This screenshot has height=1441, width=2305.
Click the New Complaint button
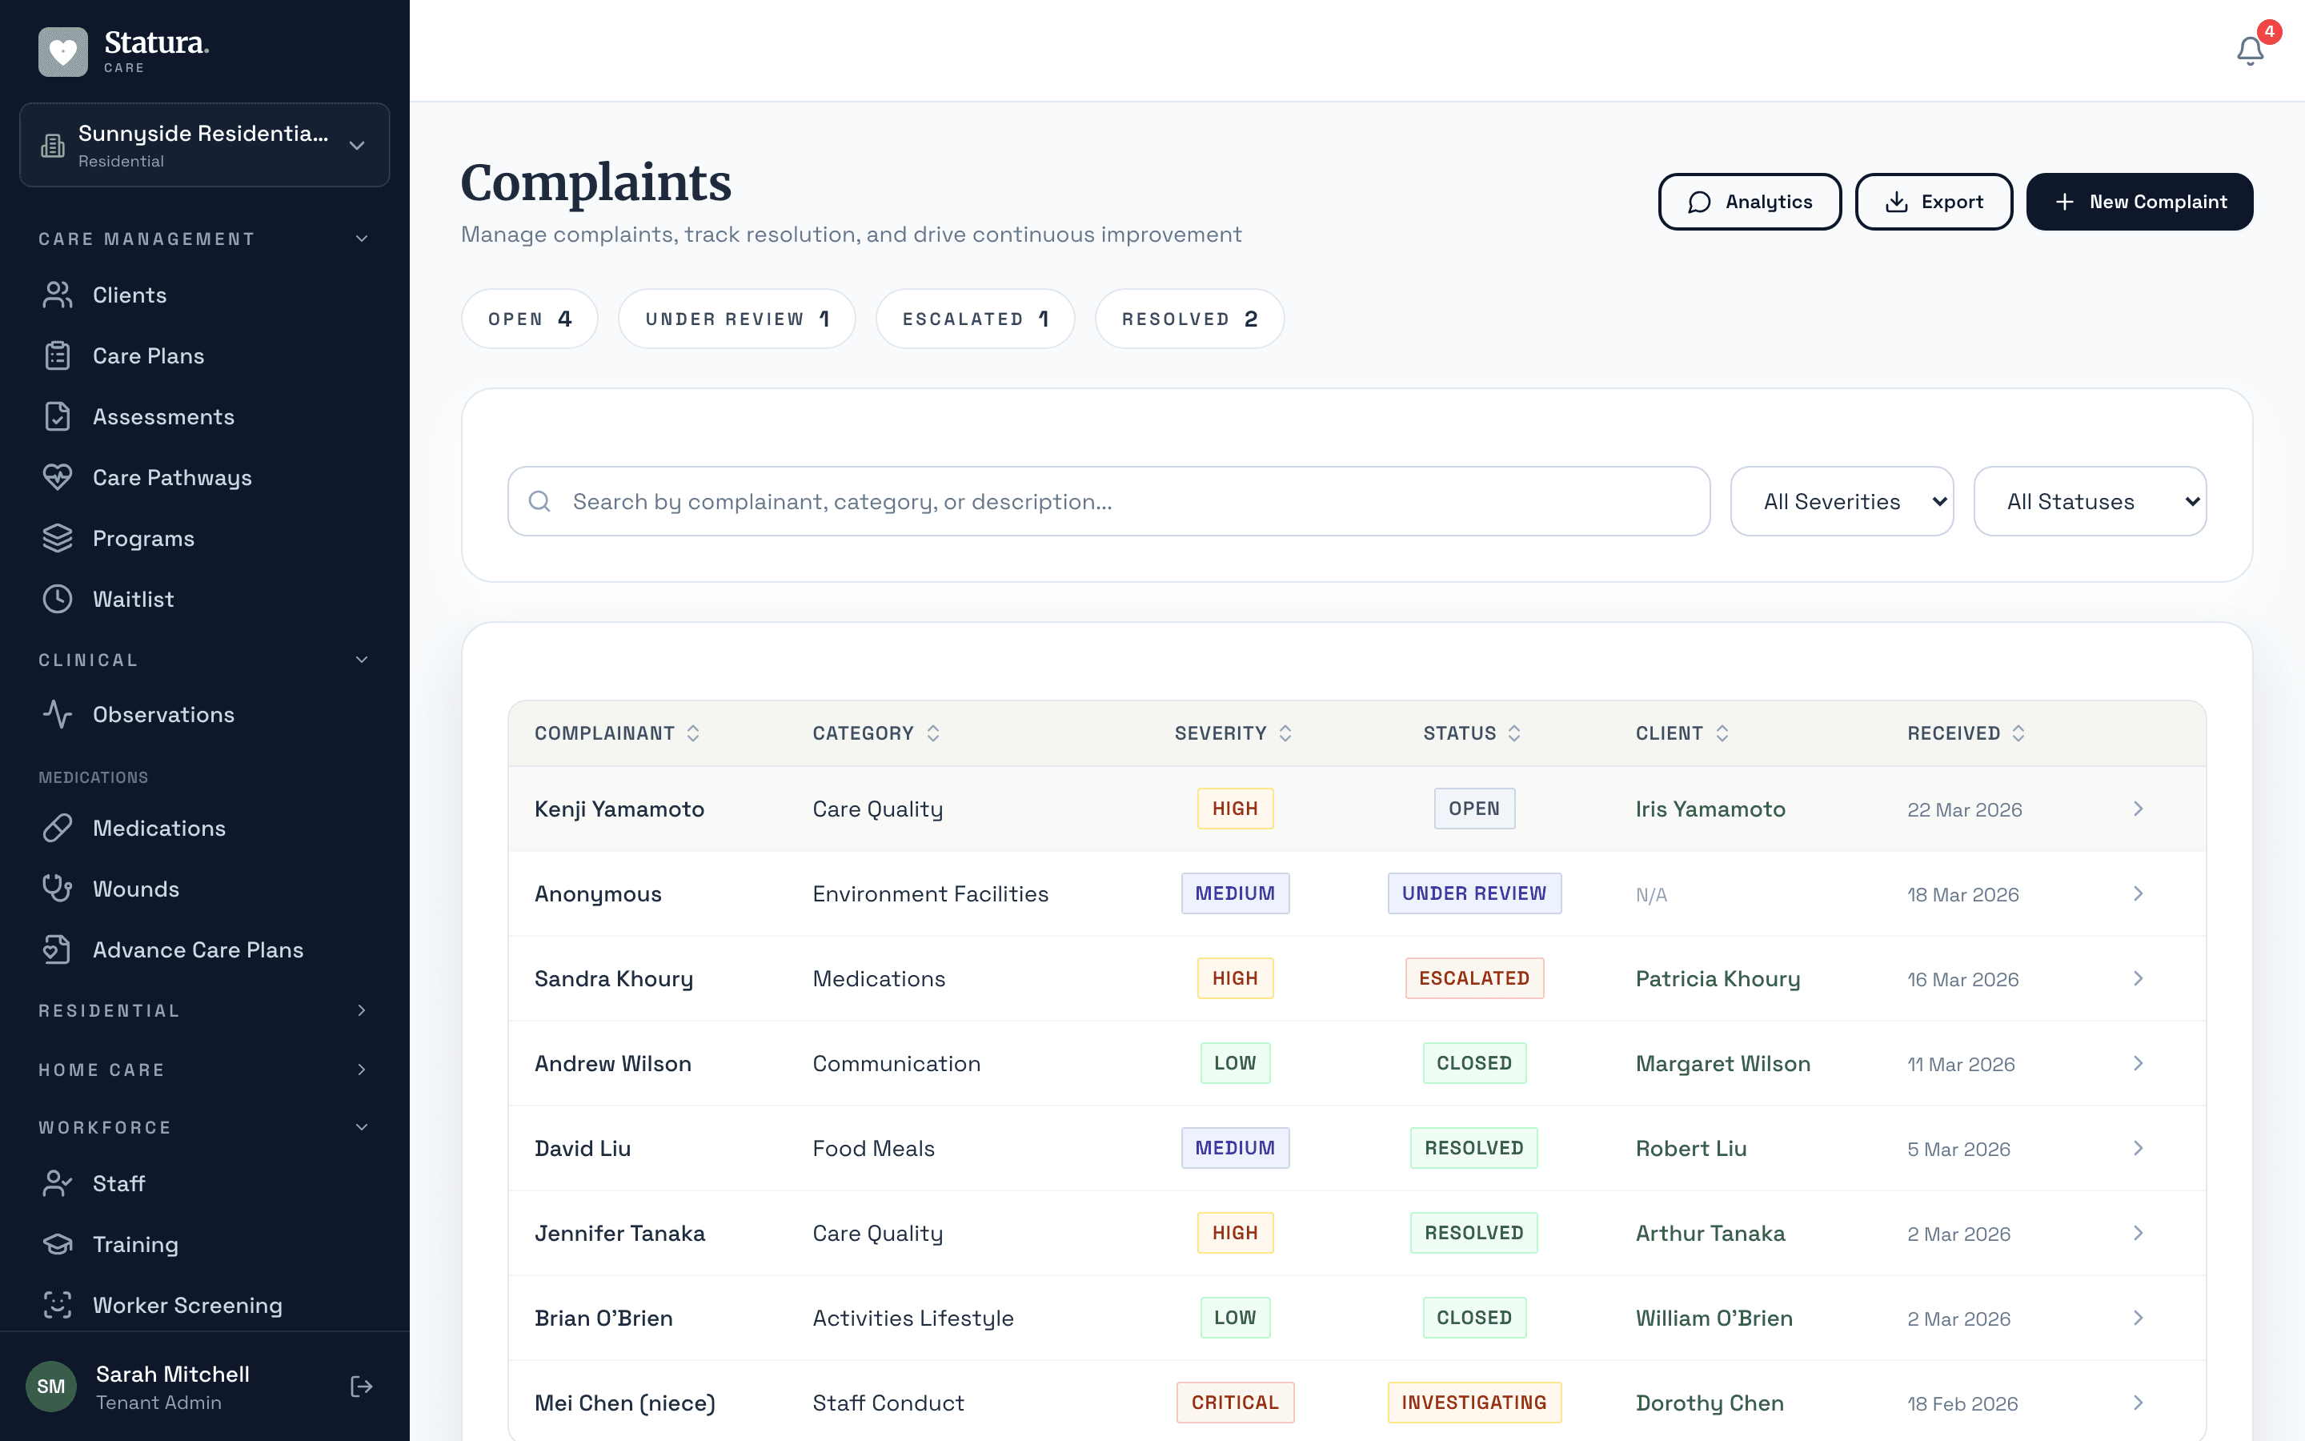point(2139,201)
